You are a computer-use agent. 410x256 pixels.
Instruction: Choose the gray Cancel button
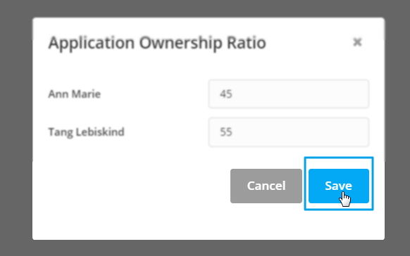(x=266, y=186)
